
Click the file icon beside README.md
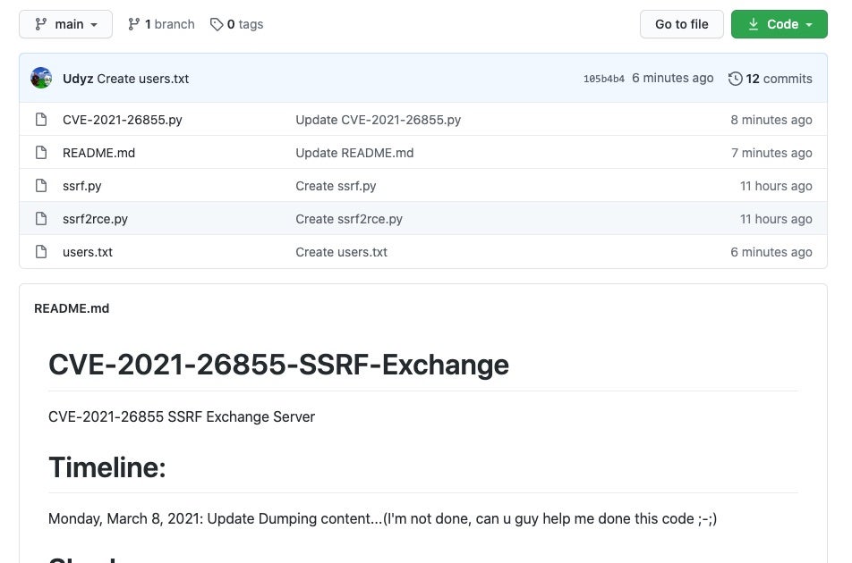(40, 153)
